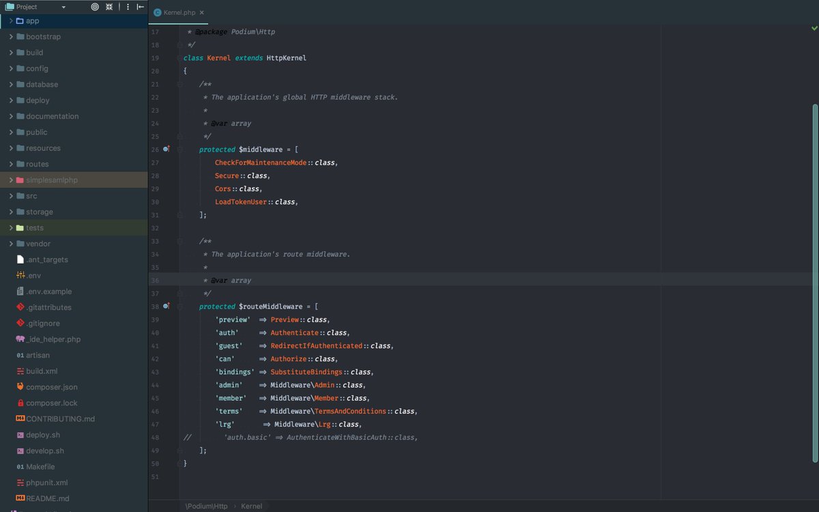This screenshot has height=512, width=819.
Task: Click the CONTRIBUTING.md markdown icon
Action: point(20,418)
